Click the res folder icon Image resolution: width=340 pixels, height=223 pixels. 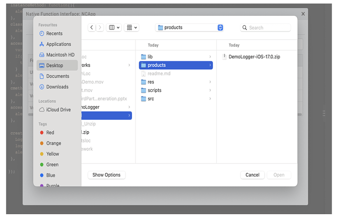click(x=143, y=82)
